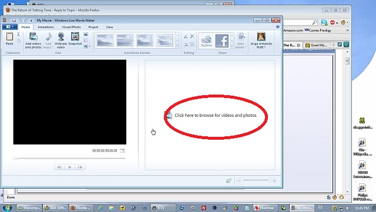The width and height of the screenshot is (376, 212).
Task: Expand the AutoMovie themes gallery
Action: click(177, 46)
